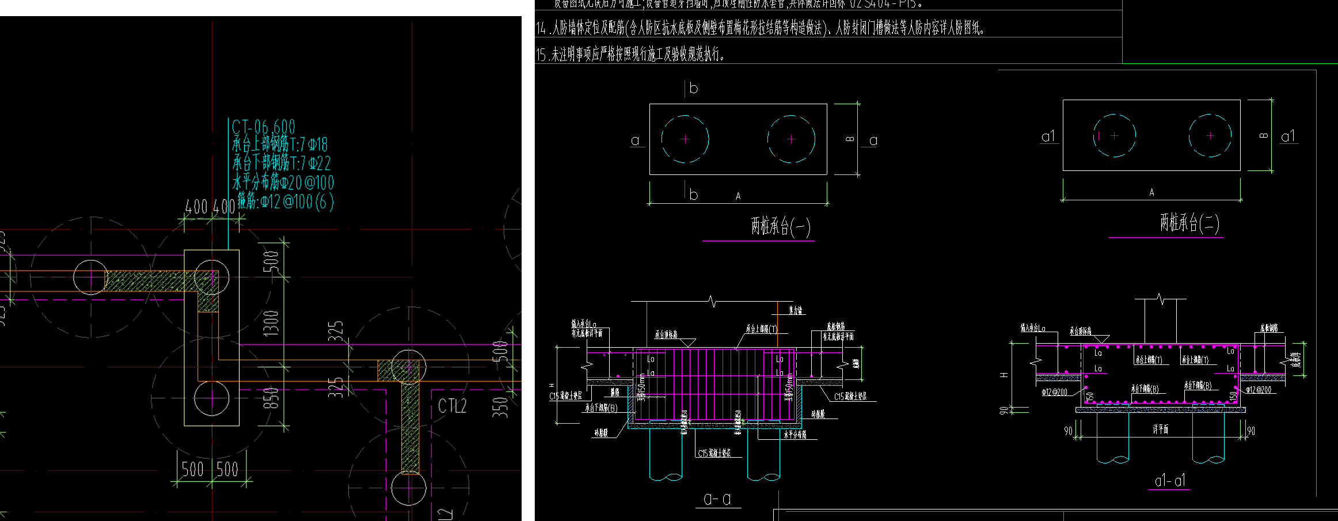Select the cyan "CT-06,600" pile cap label
This screenshot has width=1338, height=521.
click(263, 127)
